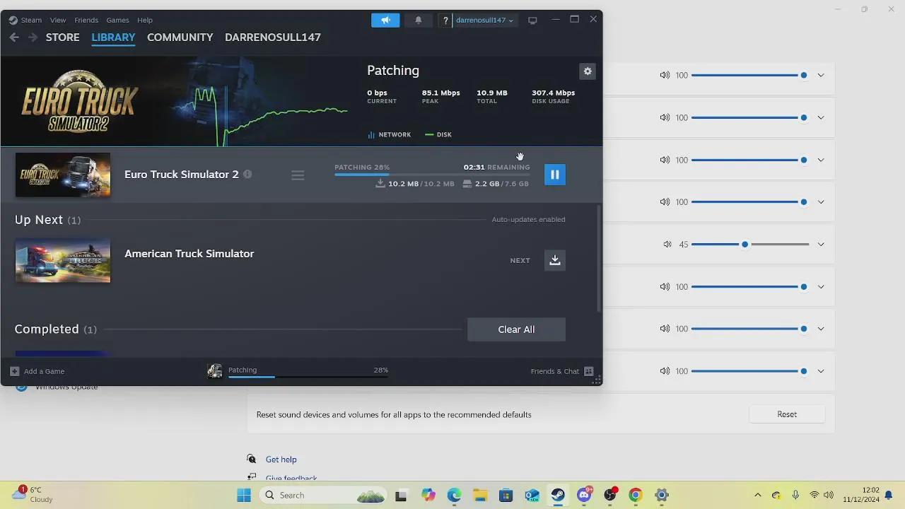Toggle the DISK graph display
This screenshot has width=905, height=509.
[438, 134]
